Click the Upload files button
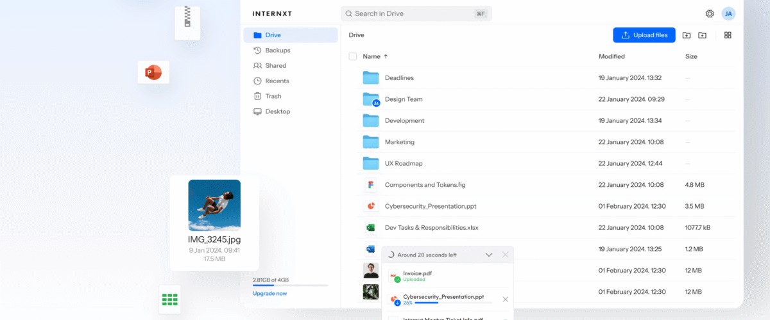 (x=644, y=35)
